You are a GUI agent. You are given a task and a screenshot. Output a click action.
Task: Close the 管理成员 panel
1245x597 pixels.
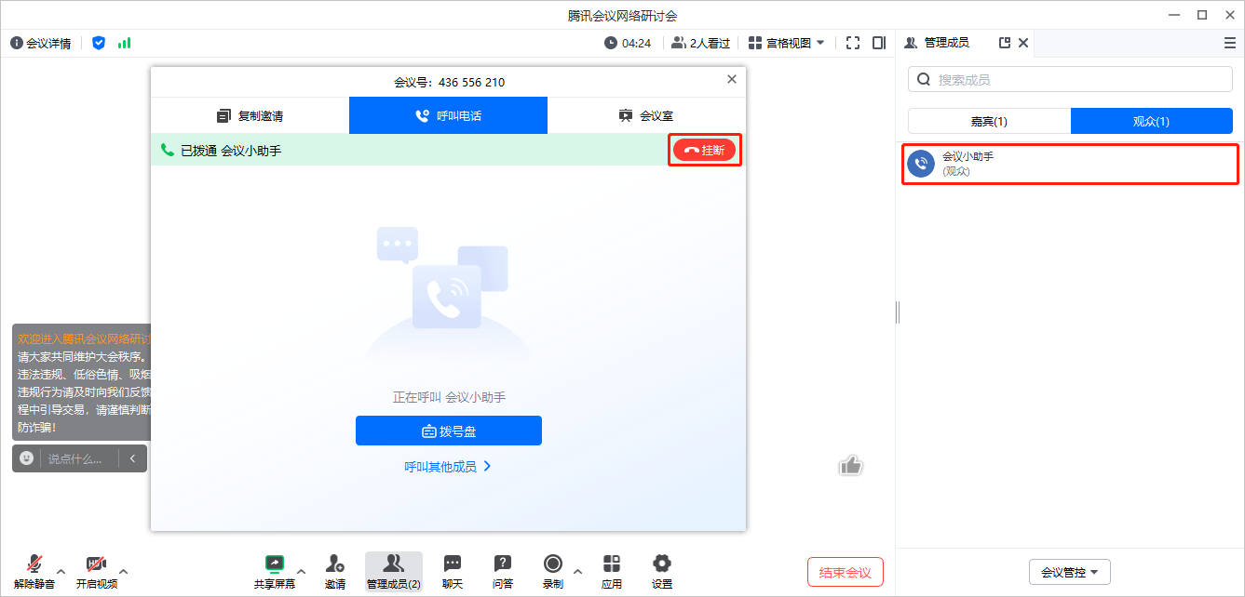tap(1023, 43)
